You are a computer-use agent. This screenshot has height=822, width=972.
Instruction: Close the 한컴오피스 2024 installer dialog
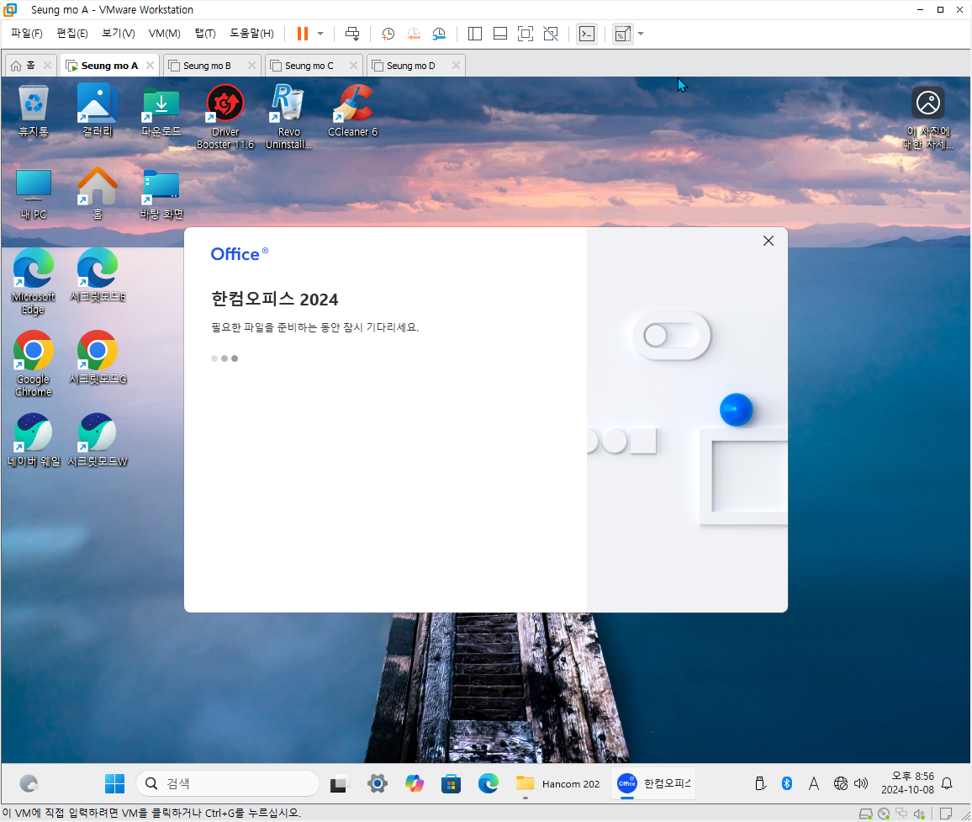coord(768,241)
